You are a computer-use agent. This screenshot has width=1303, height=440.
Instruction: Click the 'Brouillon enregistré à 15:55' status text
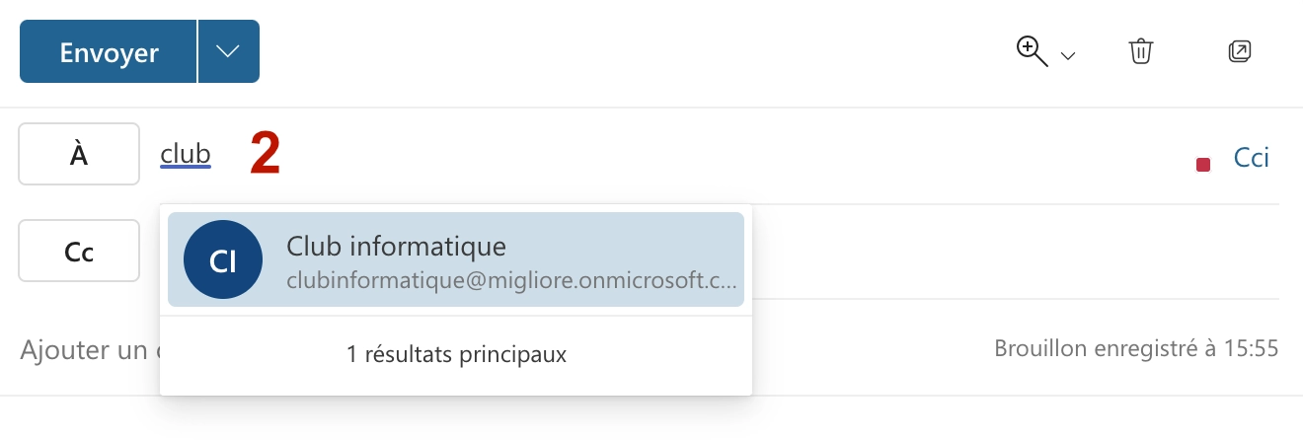(x=1136, y=348)
